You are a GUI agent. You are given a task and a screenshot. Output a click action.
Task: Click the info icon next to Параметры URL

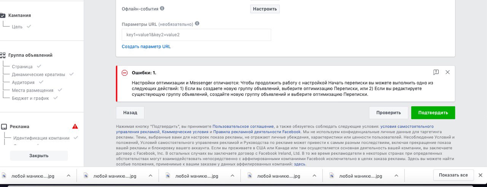197,23
